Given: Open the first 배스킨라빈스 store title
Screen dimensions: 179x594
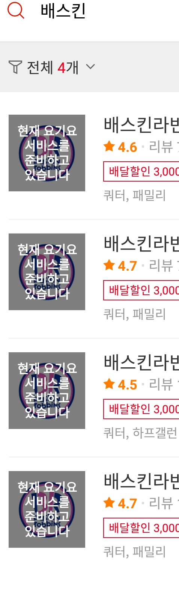Looking at the screenshot, I should click(141, 125).
